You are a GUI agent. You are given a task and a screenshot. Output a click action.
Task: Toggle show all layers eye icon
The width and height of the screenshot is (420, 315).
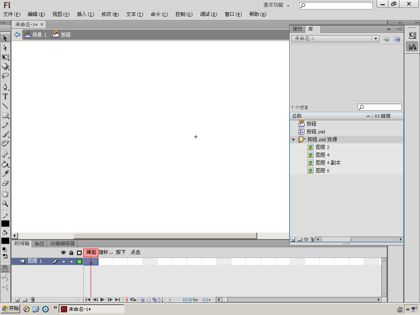coord(64,253)
